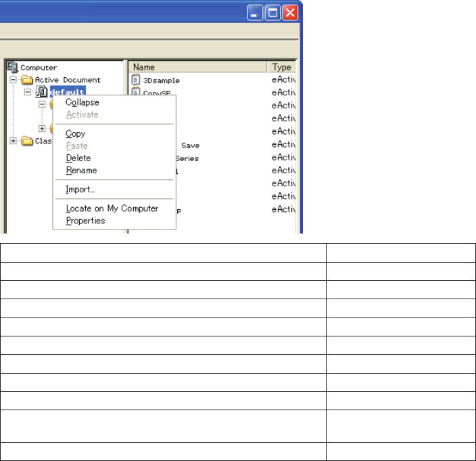Choose Delete from the context menu
476x461 pixels.
tap(78, 158)
